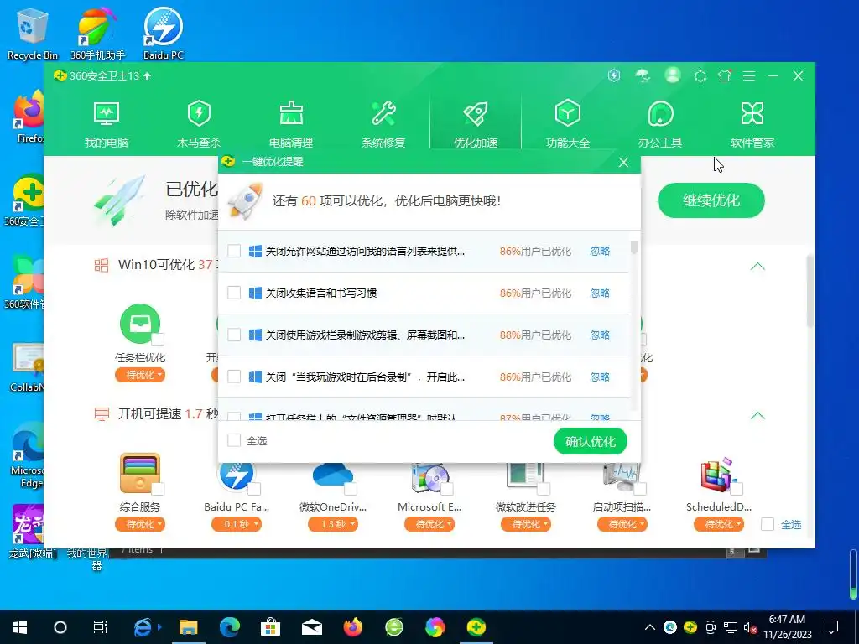Click 继续优化 button
The image size is (859, 644).
711,200
